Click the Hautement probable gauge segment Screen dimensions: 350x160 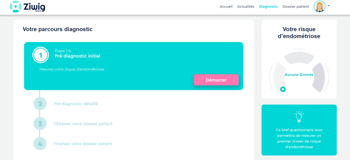click(319, 77)
